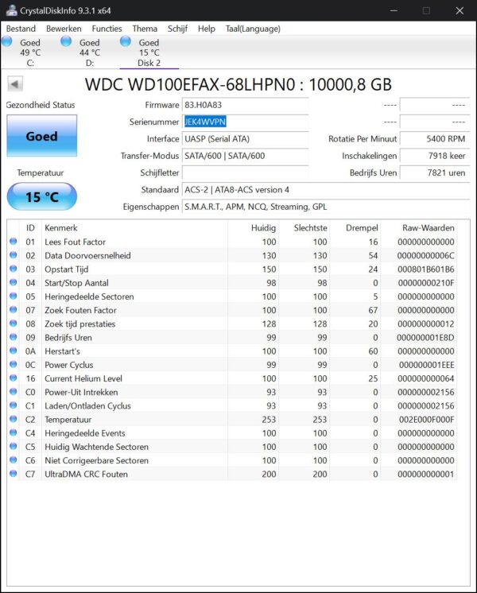Click status orb for Laden/Ontladen Cyclus row
477x593 pixels.
click(14, 405)
